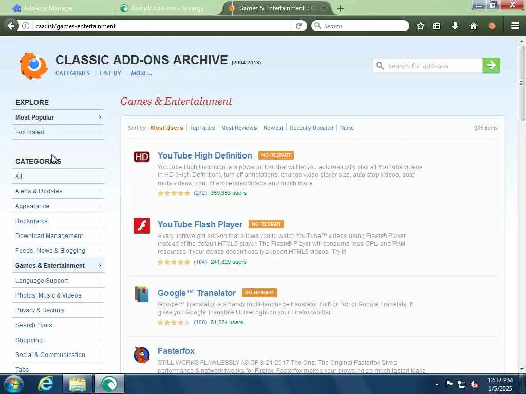Switch to Basilisk Add-ons - Synergy tab
This screenshot has height=394, width=526.
(167, 8)
